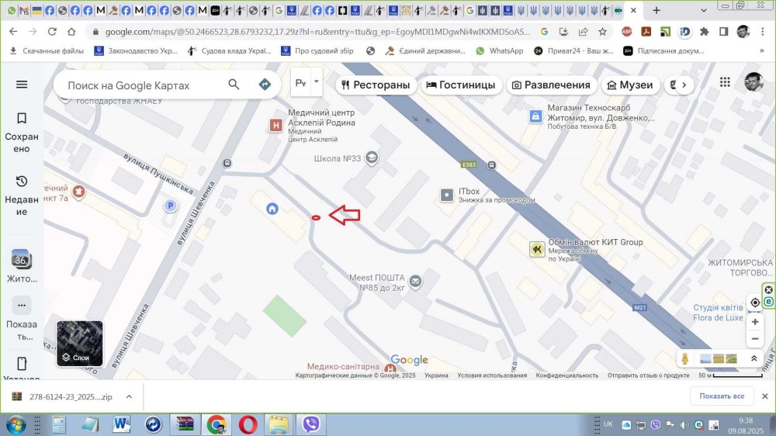Open Viber from the taskbar
Viewport: 776px width, 436px height.
[311, 424]
